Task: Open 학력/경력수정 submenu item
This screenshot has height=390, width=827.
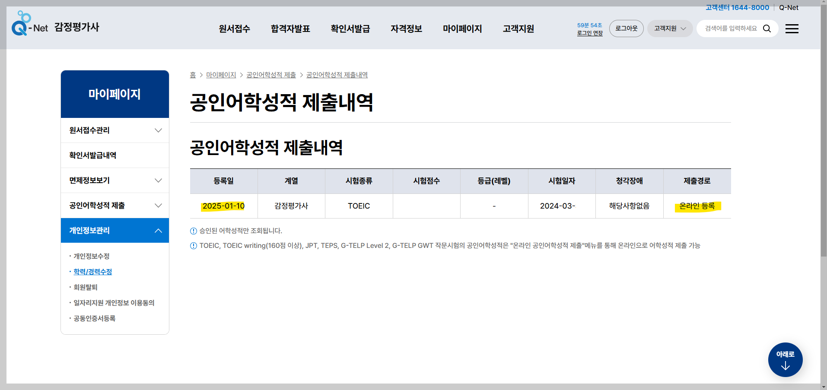Action: point(93,272)
